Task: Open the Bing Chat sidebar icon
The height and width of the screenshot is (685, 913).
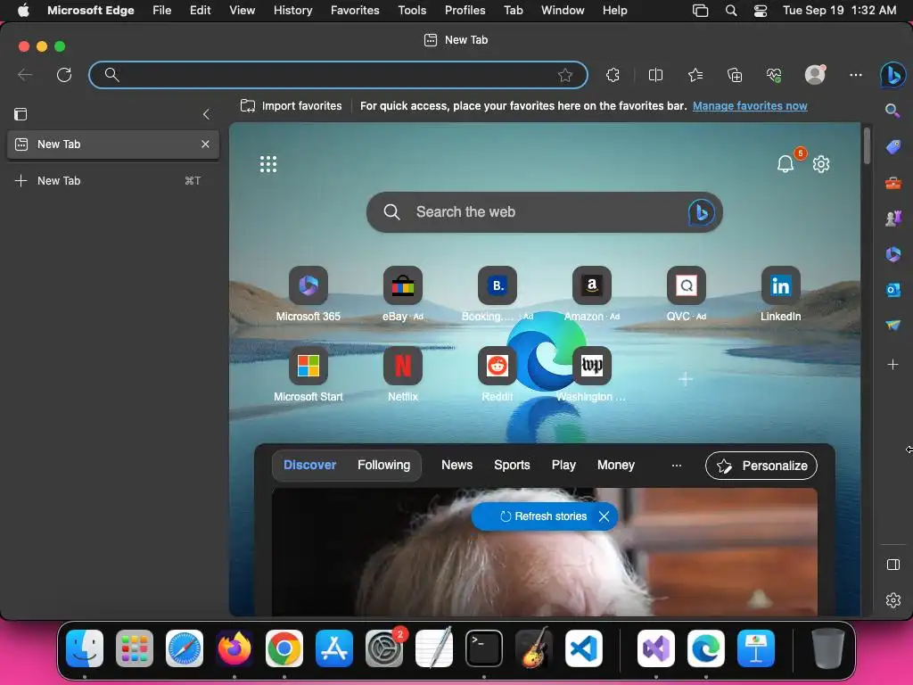Action: [892, 75]
